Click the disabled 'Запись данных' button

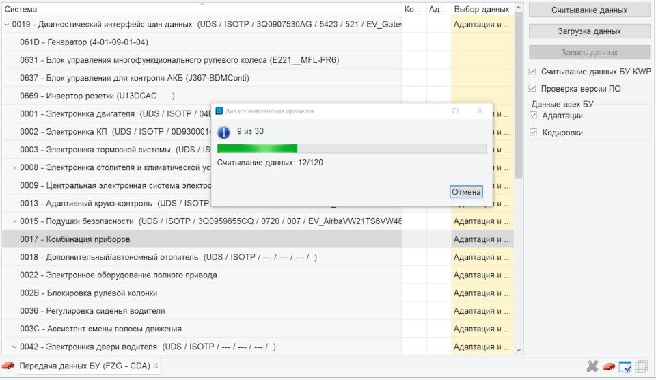[589, 53]
